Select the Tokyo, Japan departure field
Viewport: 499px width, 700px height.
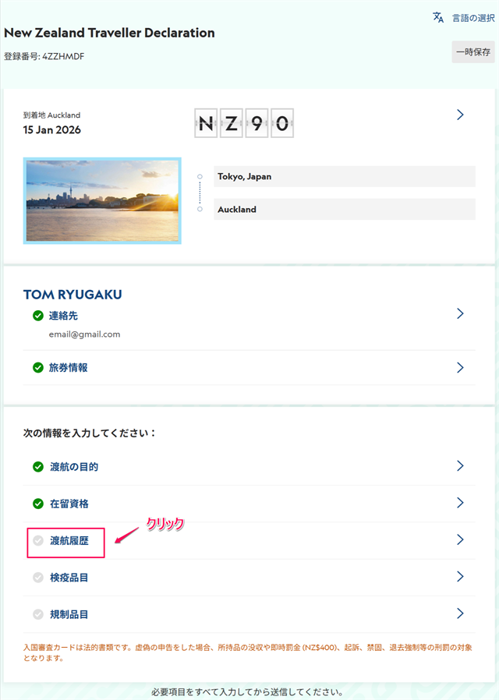point(344,177)
